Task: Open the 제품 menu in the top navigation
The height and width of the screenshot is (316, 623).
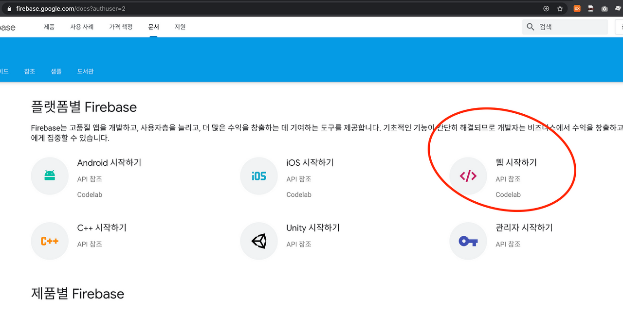Action: [49, 27]
